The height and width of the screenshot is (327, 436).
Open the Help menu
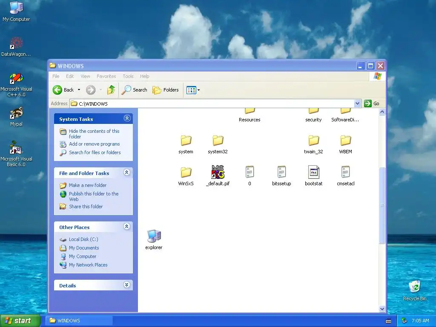[x=145, y=76]
